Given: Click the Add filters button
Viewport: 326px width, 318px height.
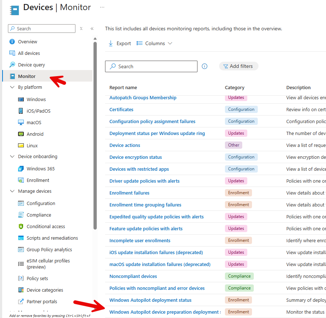Looking at the screenshot, I should click(x=238, y=66).
